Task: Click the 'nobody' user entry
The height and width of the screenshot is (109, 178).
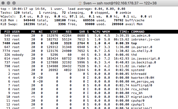Action: click(x=18, y=55)
